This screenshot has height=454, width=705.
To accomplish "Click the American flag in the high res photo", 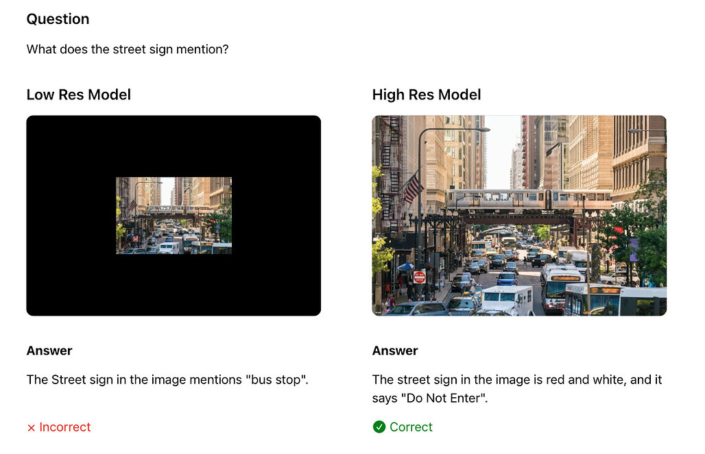I will tap(413, 188).
